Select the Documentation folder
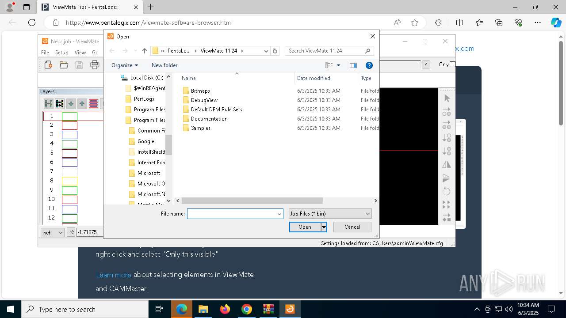Viewport: 566px width, 318px height. click(x=209, y=119)
